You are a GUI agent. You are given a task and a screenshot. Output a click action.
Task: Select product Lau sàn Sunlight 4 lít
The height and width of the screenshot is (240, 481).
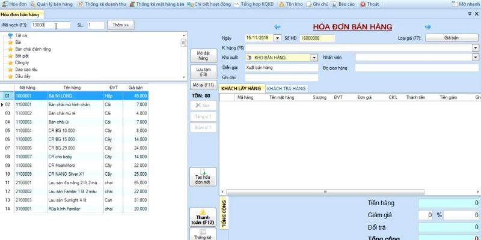(74, 200)
